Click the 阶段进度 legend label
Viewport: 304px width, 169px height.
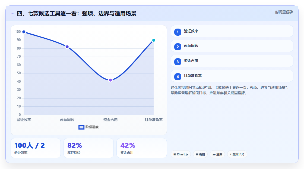pyautogui.click(x=92, y=127)
